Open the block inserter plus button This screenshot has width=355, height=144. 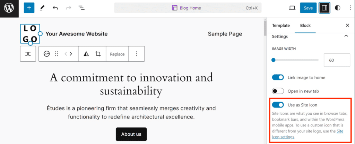tap(29, 8)
